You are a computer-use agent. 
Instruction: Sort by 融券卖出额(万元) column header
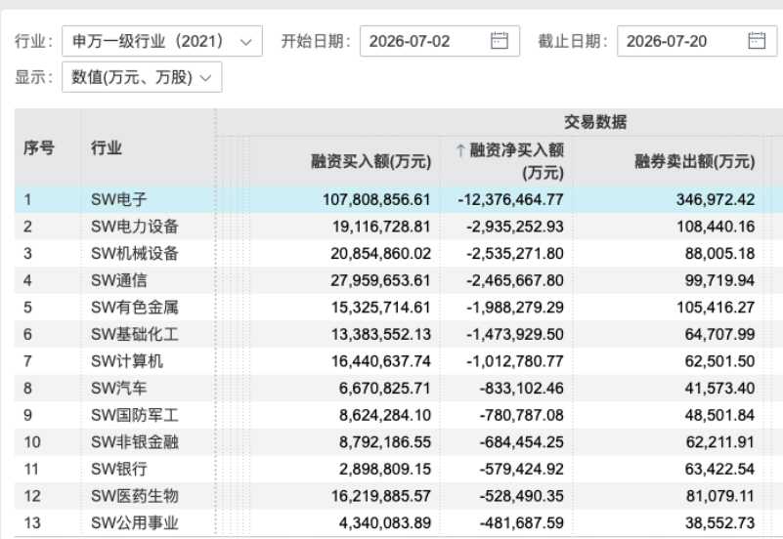point(695,161)
